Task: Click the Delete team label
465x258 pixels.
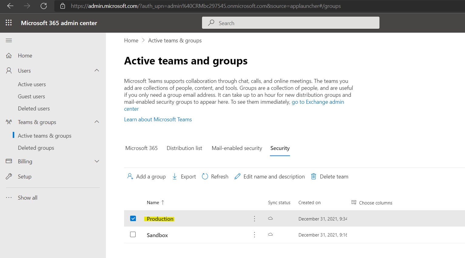Action: [x=334, y=177]
